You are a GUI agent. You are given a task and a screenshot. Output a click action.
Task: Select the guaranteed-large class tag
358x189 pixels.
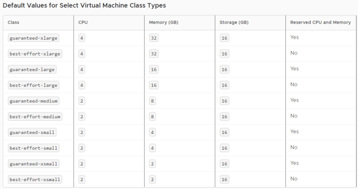click(x=32, y=70)
